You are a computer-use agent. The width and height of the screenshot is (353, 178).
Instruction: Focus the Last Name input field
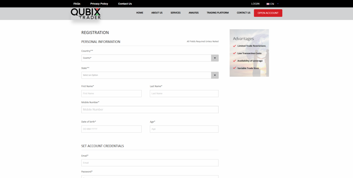(184, 93)
